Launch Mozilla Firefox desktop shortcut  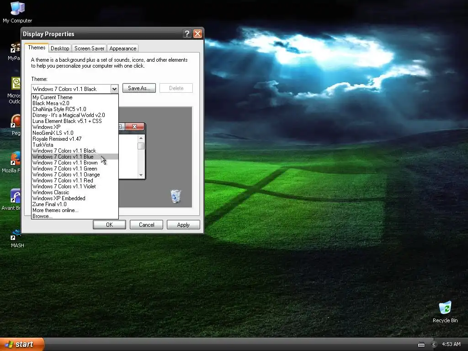[11, 163]
